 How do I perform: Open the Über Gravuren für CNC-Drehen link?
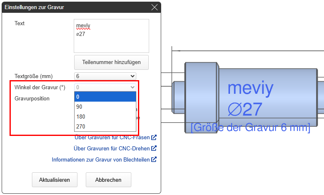point(111,148)
